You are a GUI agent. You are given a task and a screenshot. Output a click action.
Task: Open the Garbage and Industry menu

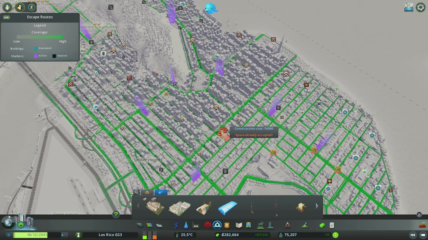[196, 225]
